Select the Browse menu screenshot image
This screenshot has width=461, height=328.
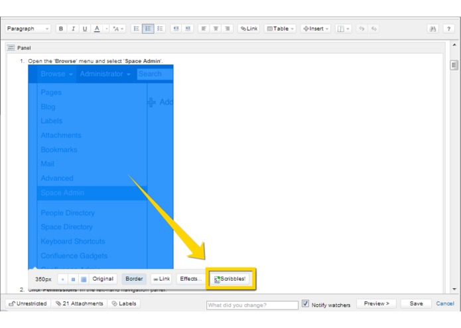click(x=101, y=166)
